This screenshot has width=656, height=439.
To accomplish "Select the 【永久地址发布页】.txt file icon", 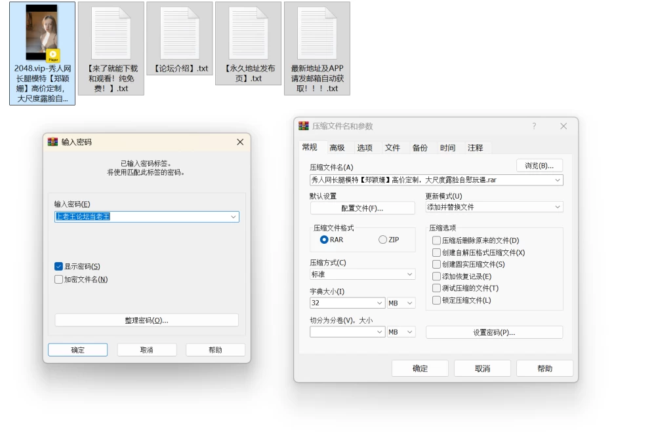I will coord(248,33).
